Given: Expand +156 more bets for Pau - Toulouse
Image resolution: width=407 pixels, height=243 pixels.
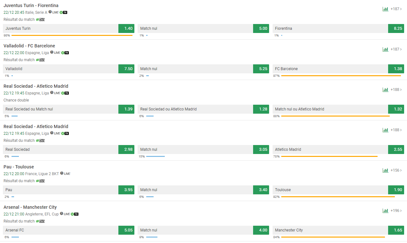Looking at the screenshot, I should coord(396,170).
